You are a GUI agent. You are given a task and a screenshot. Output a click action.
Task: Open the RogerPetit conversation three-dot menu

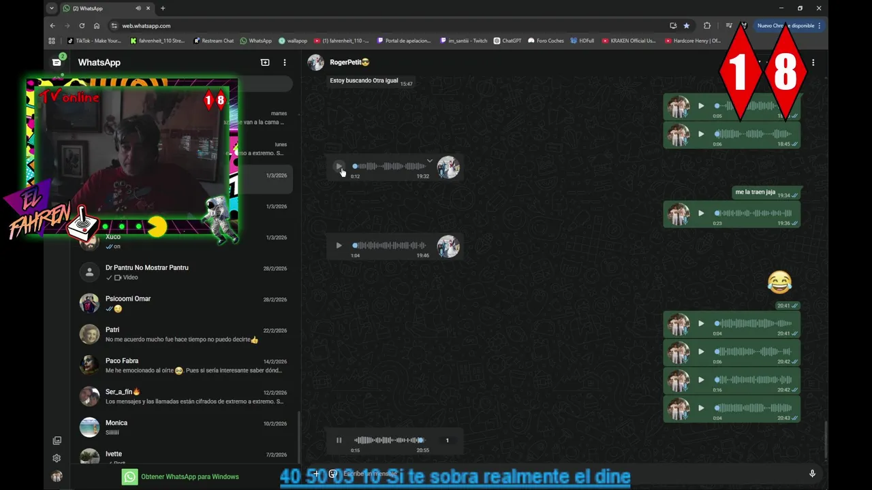pyautogui.click(x=813, y=63)
